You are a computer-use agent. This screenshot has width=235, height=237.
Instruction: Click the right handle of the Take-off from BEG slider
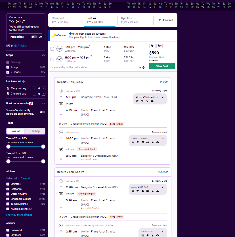43,147
